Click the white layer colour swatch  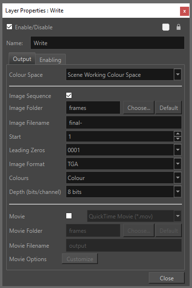coord(166,27)
